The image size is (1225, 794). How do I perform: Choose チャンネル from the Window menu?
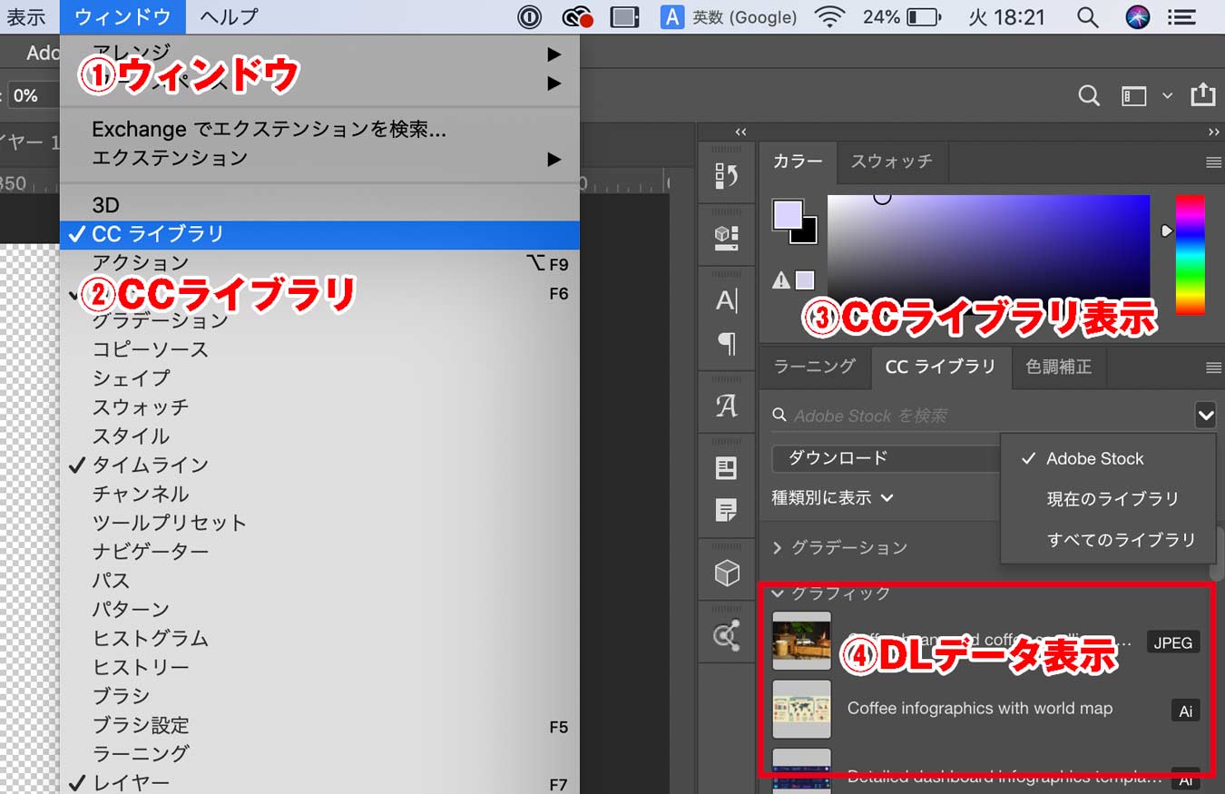pyautogui.click(x=319, y=494)
